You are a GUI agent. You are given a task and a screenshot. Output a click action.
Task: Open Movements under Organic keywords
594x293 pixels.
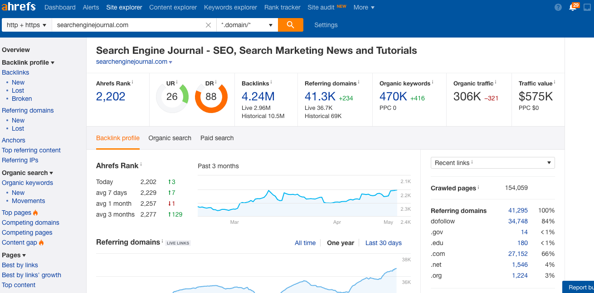tap(29, 201)
